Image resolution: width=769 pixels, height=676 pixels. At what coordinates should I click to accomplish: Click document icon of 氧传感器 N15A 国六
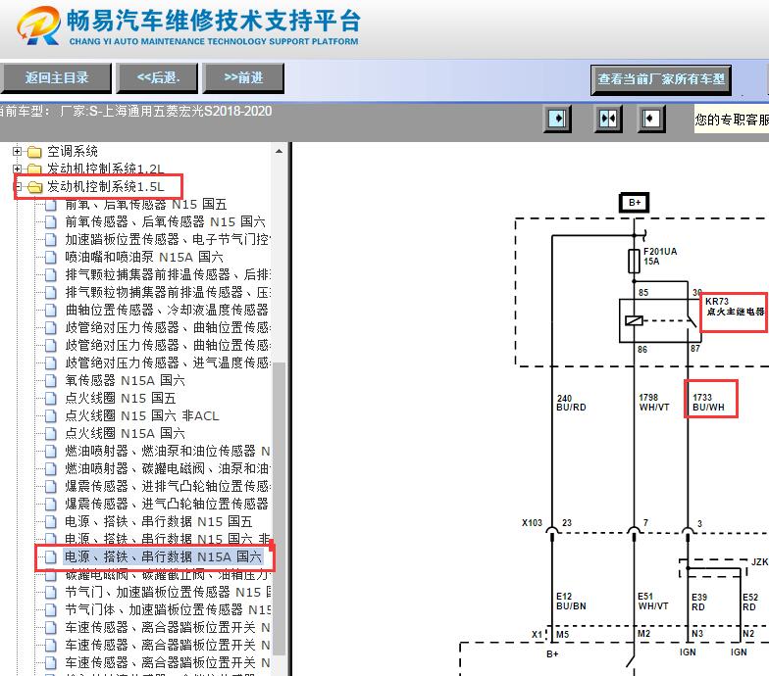51,380
